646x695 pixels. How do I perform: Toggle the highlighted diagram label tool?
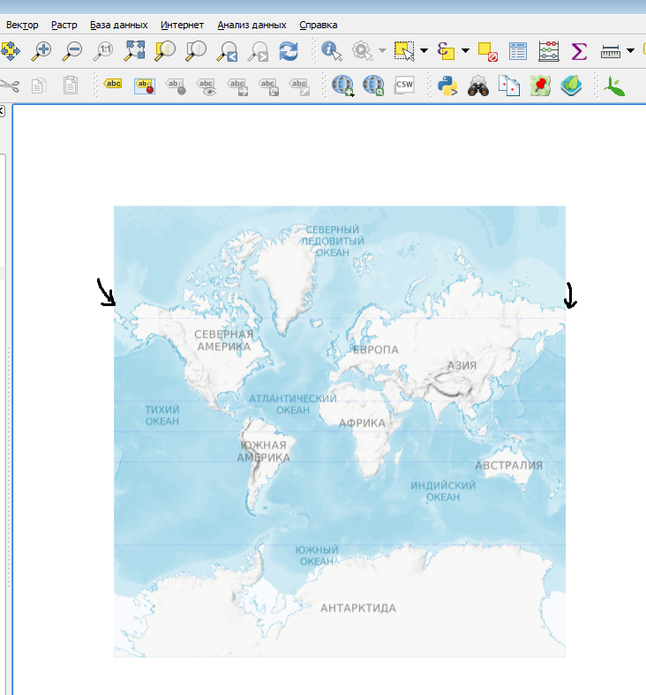tap(144, 86)
